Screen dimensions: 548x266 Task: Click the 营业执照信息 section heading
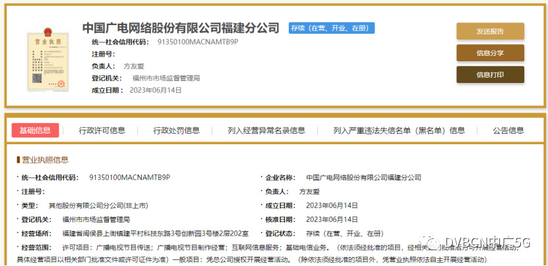[45, 160]
